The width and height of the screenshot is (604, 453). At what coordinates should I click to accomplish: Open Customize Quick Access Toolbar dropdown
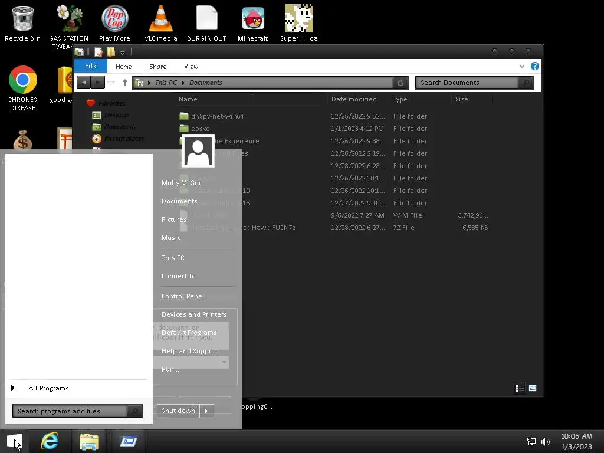point(122,52)
